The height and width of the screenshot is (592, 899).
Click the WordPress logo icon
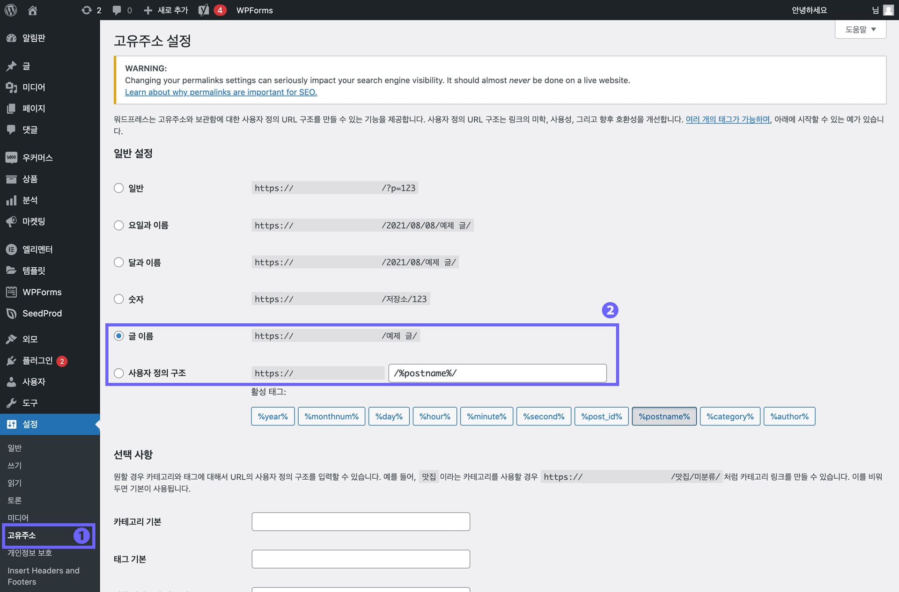click(11, 10)
